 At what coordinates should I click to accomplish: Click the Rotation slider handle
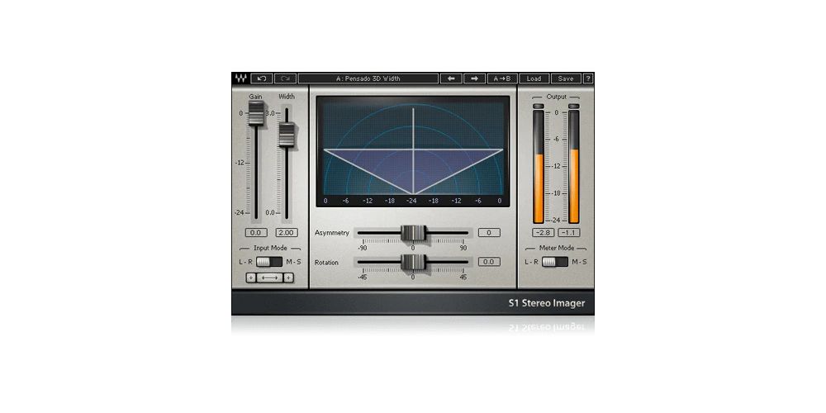(413, 262)
